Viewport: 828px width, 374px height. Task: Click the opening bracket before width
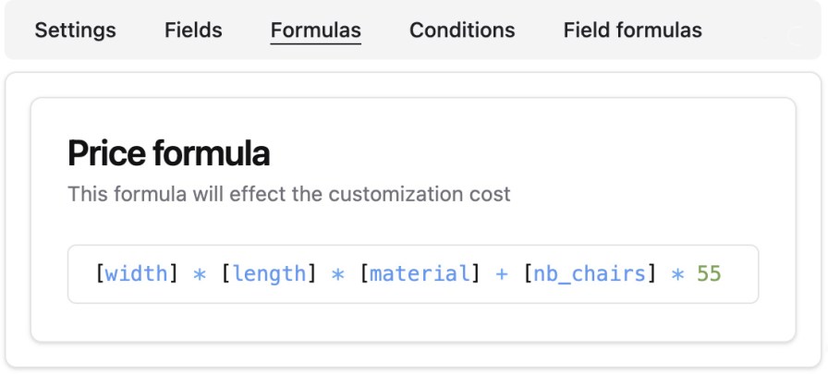[100, 274]
